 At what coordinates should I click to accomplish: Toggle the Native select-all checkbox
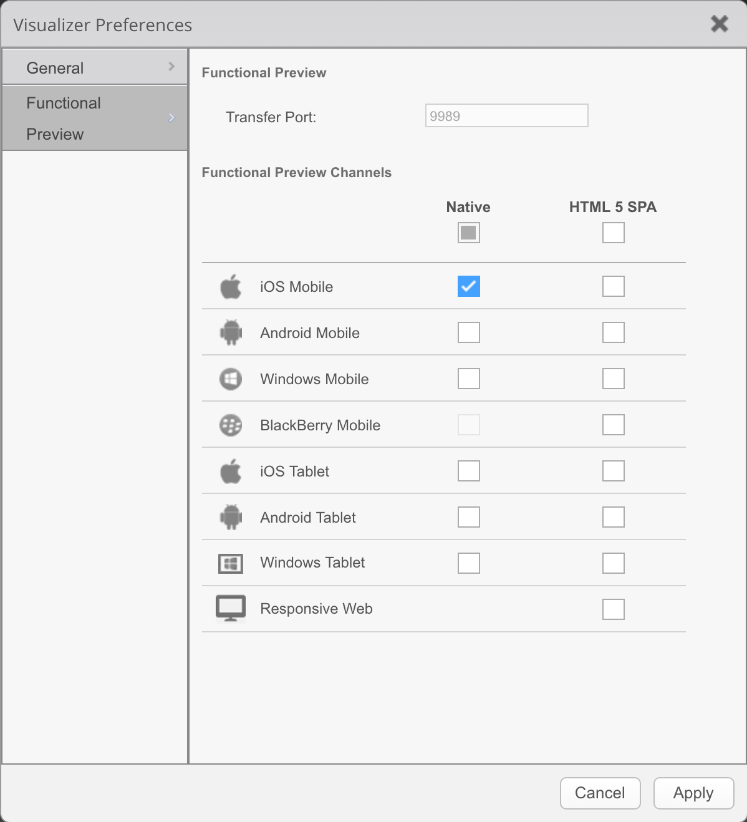469,233
